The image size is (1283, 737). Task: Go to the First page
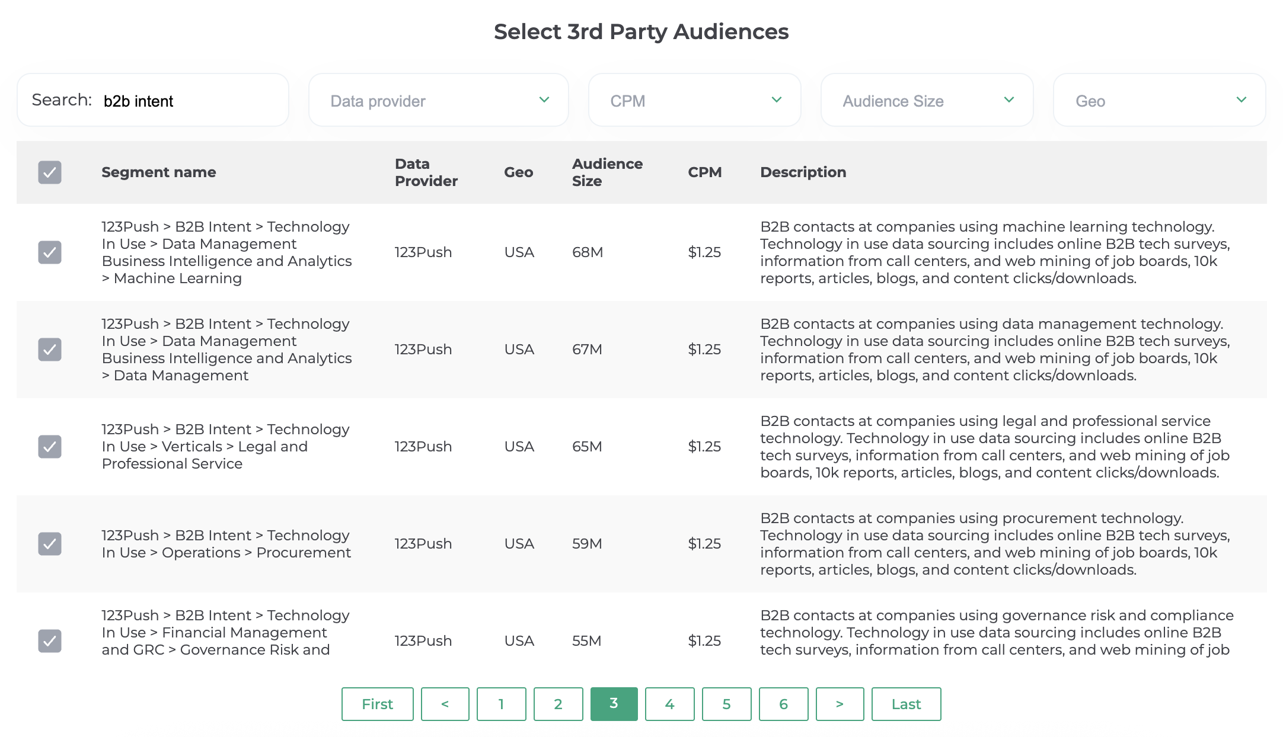377,704
